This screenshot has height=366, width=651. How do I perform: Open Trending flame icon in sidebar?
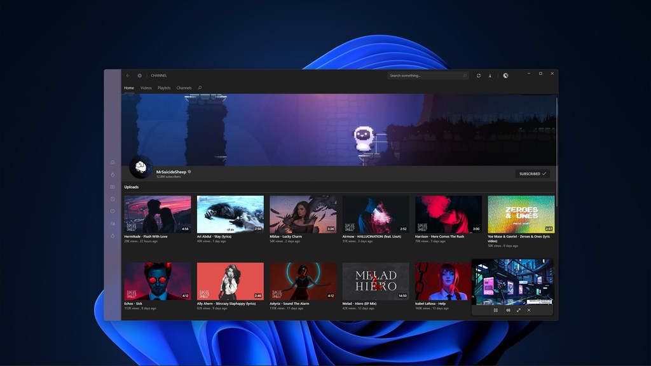[x=113, y=175]
